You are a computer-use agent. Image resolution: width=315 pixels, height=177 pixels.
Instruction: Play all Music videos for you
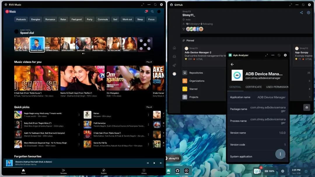tap(149, 62)
